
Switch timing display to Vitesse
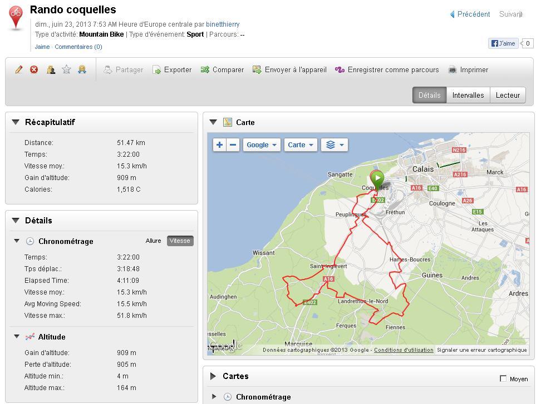click(180, 241)
